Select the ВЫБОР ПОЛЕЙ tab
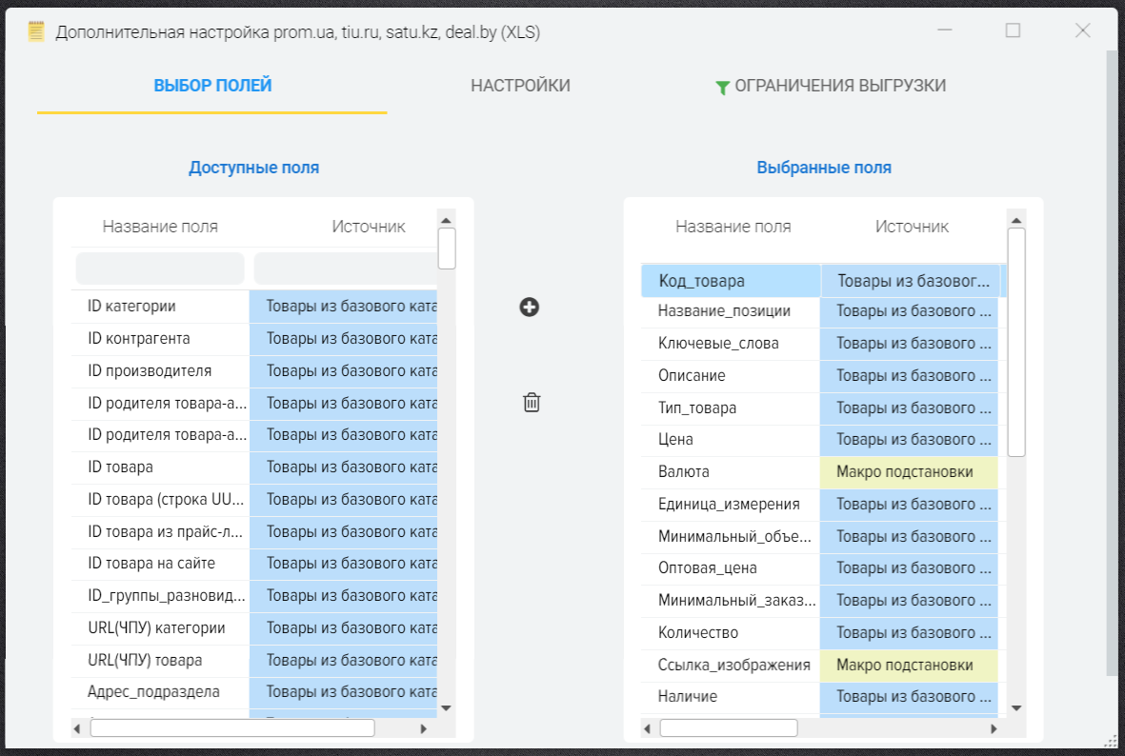Viewport: 1125px width, 756px height. pyautogui.click(x=212, y=86)
